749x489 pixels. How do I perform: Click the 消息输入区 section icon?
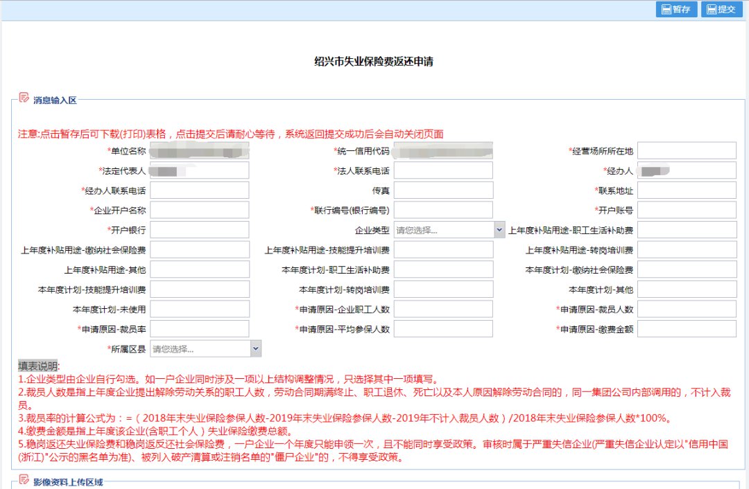click(x=24, y=98)
